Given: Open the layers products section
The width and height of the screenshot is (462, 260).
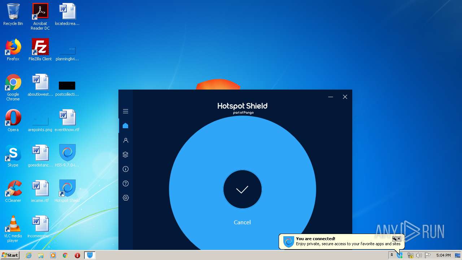Looking at the screenshot, I should click(x=126, y=155).
